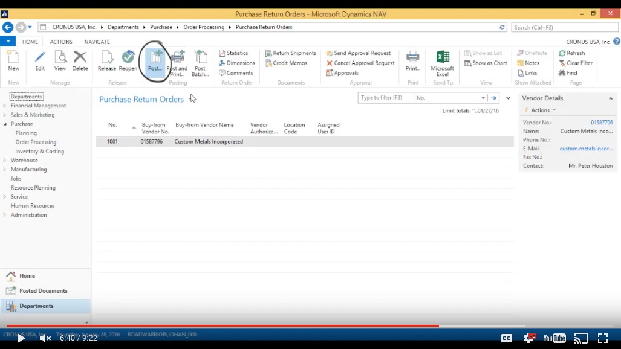Open the application menu dropdown
Viewport: 621px width, 349px height.
click(x=8, y=41)
